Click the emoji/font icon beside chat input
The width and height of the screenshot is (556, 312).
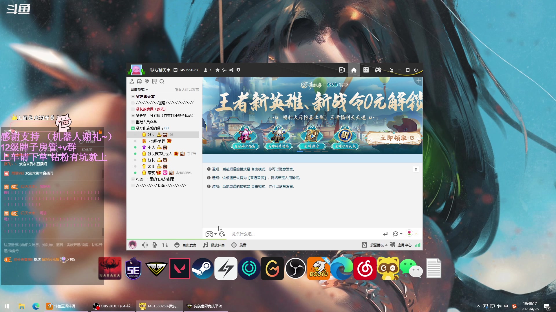(x=222, y=234)
